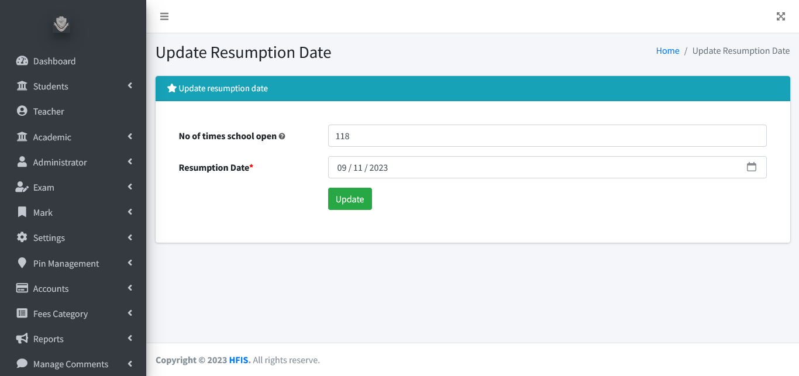Expand the Manage Comments menu chevron

(130, 363)
